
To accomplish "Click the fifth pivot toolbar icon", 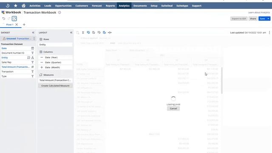I will (99, 32).
